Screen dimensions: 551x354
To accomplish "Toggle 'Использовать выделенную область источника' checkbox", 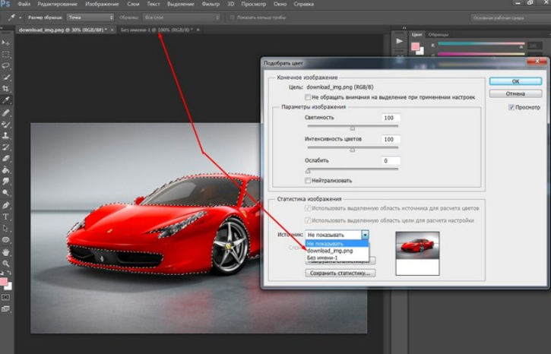I will point(308,208).
